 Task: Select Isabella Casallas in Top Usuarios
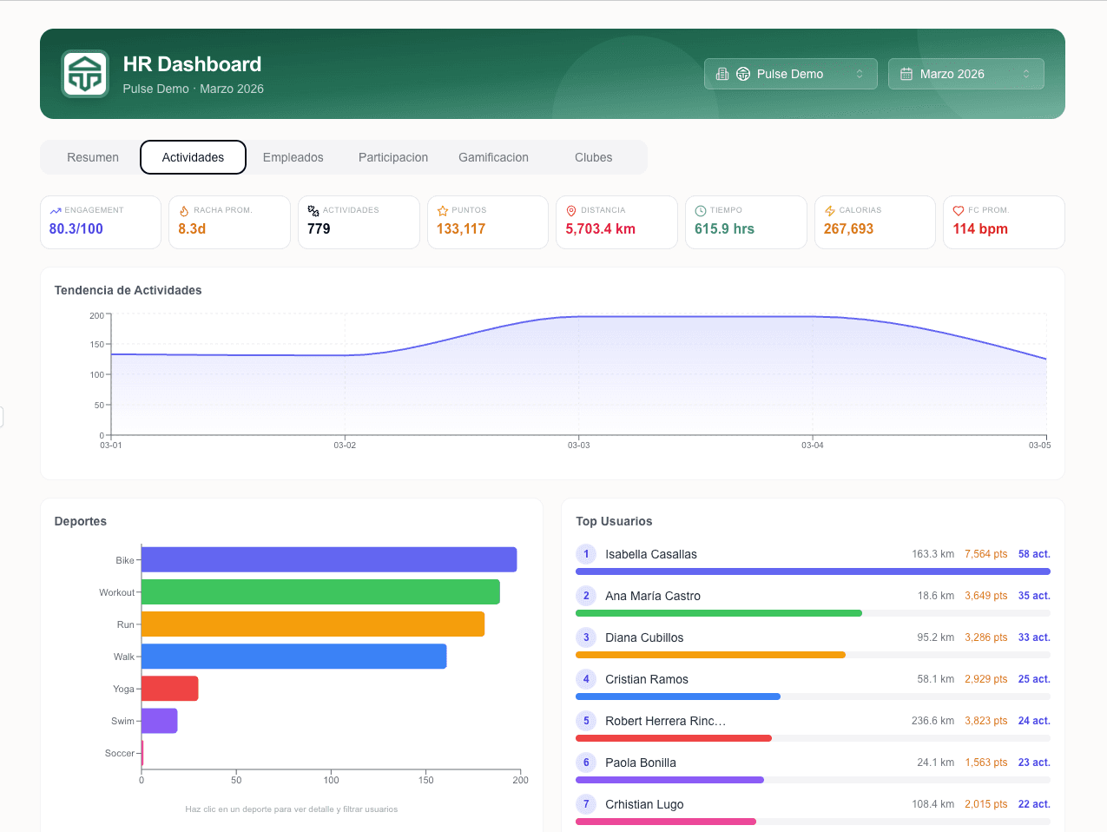click(x=651, y=554)
